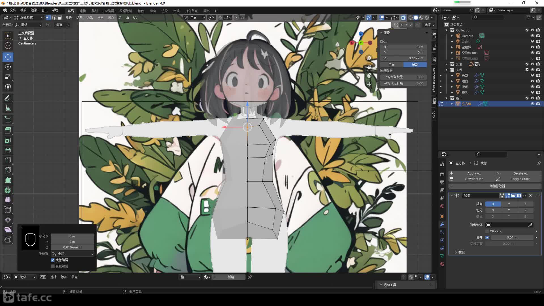
Task: Adjust the merge distance 0.01 m field
Action: click(512, 237)
